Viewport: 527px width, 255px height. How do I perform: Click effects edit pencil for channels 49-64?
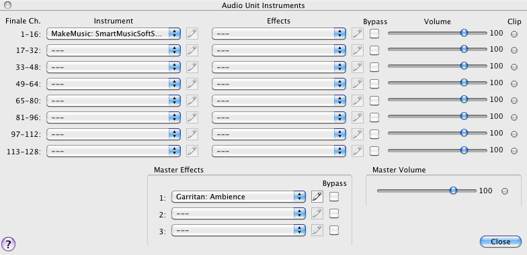tap(358, 84)
